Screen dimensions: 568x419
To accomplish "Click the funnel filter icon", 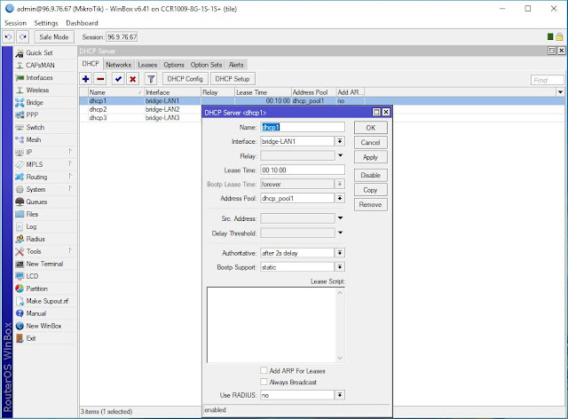I will [x=151, y=79].
